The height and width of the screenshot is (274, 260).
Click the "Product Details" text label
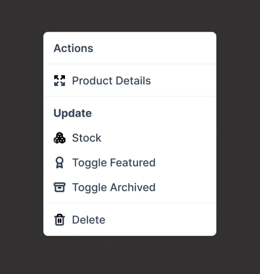(x=111, y=81)
